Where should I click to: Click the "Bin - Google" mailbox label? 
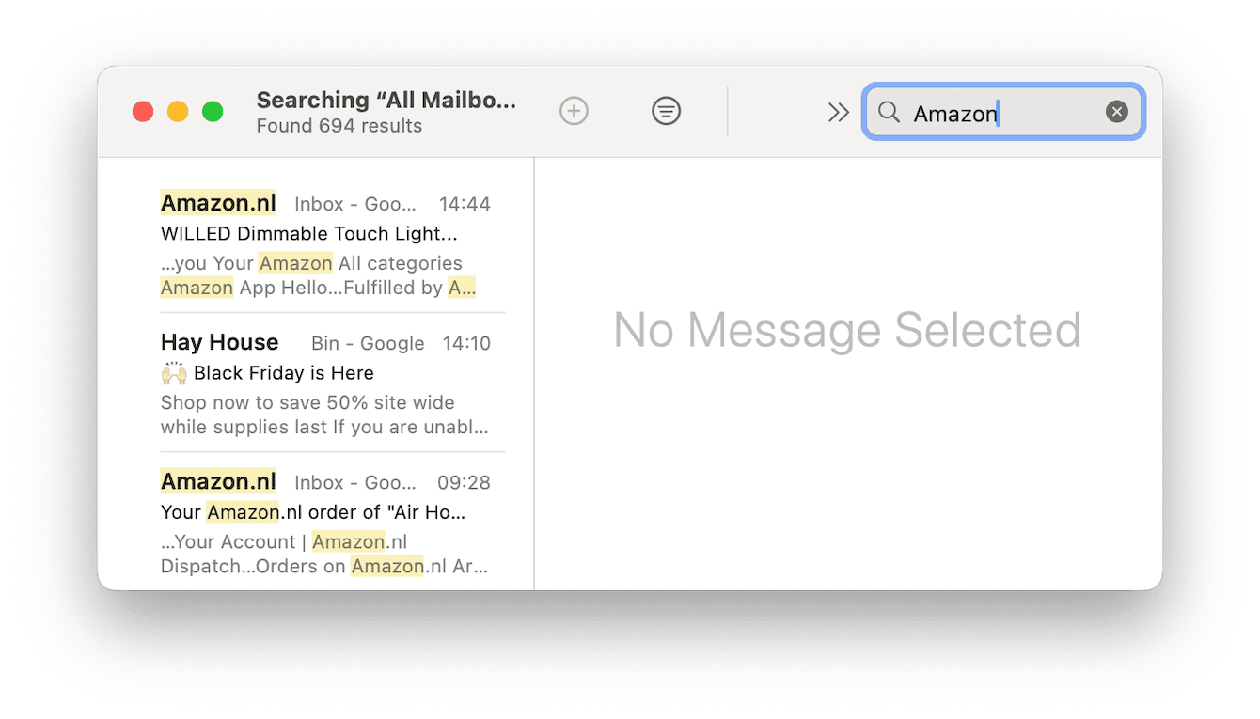click(x=368, y=343)
